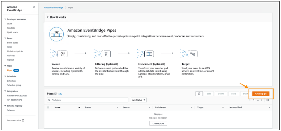Click the Find pipes search field
The width and height of the screenshot is (281, 131).
[88, 100]
